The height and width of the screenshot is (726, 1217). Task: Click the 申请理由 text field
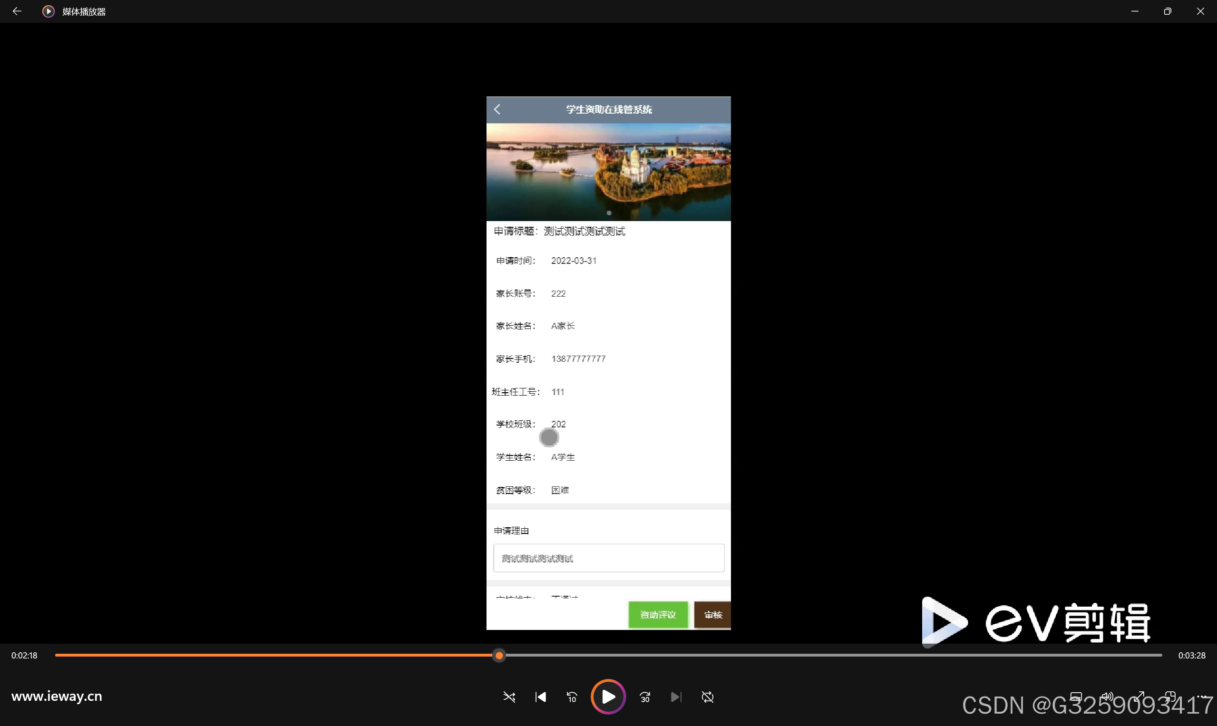tap(608, 558)
